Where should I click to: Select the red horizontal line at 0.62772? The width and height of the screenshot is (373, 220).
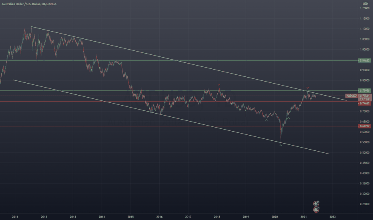[179, 126]
